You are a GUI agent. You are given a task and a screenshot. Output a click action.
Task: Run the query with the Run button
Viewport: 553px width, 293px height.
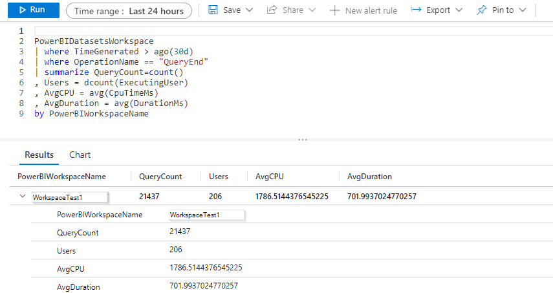pos(34,10)
